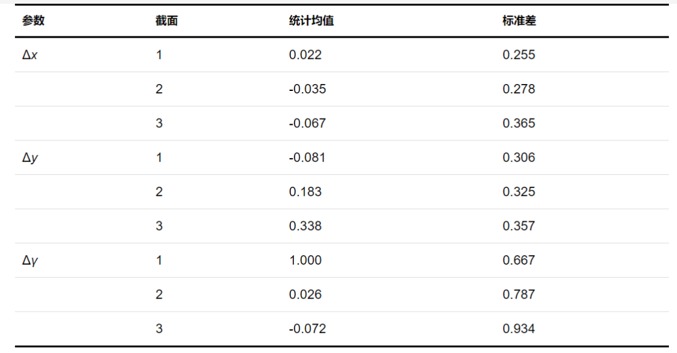Click the standard deviation 0.787
Screen dimensions: 677x353
click(x=519, y=294)
